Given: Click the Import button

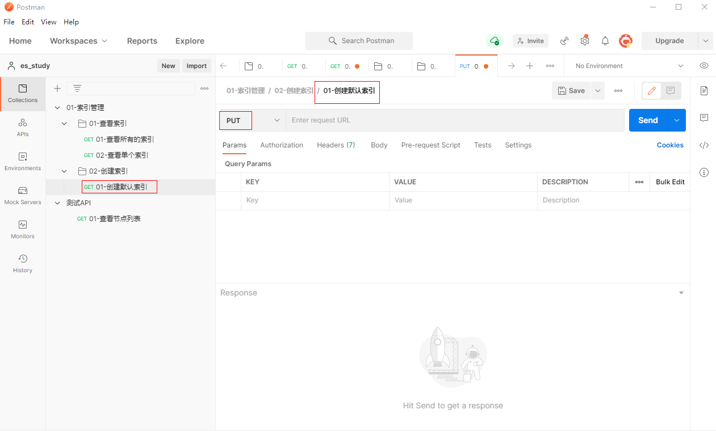Looking at the screenshot, I should click(x=196, y=66).
